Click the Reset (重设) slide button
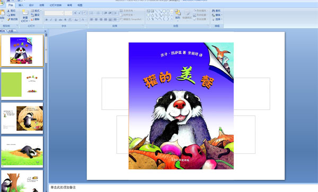Image resolution: width=318 pixels, height=192 pixels. pyautogui.click(x=36, y=15)
